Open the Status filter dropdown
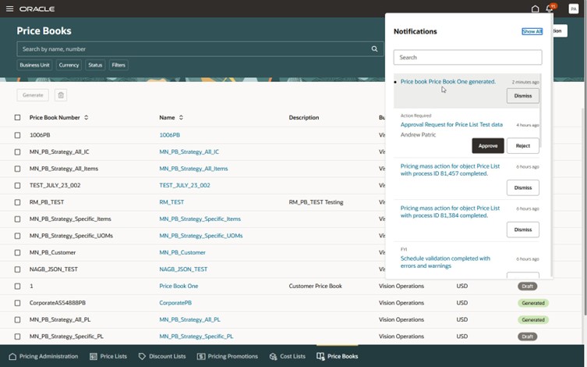 pyautogui.click(x=95, y=65)
